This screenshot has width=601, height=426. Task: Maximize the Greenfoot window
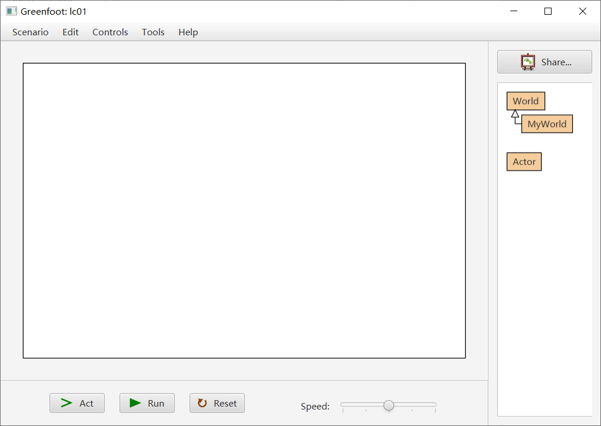(548, 11)
